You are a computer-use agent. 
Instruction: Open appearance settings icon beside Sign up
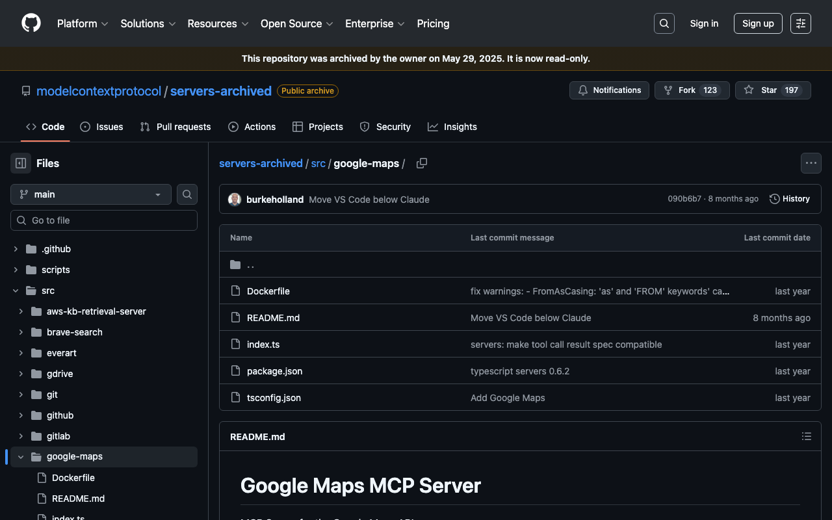pyautogui.click(x=800, y=23)
